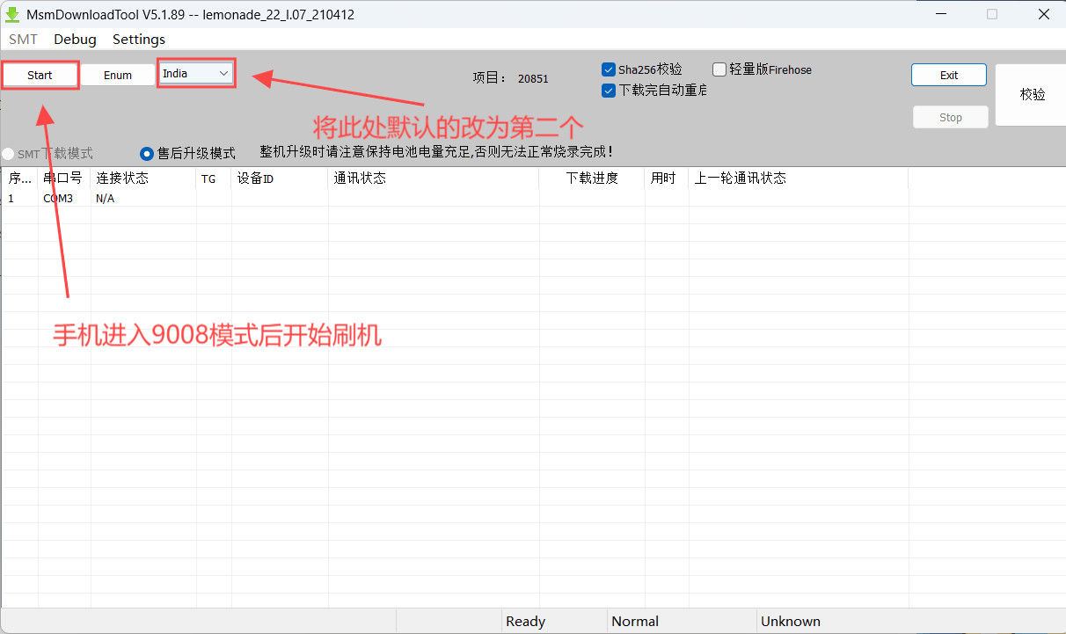Click the Stop button
The height and width of the screenshot is (634, 1066).
[x=950, y=117]
